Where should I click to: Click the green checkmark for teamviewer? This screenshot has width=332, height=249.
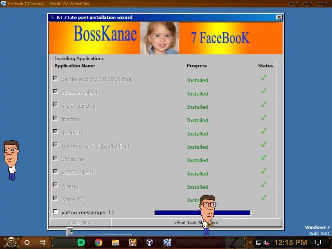(263, 144)
